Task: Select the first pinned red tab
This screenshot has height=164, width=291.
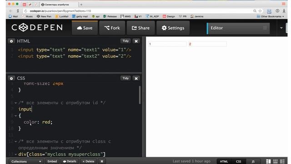Action: (24, 5)
